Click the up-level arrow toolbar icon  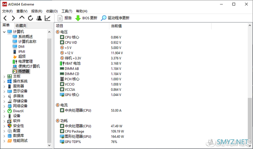click(22, 18)
